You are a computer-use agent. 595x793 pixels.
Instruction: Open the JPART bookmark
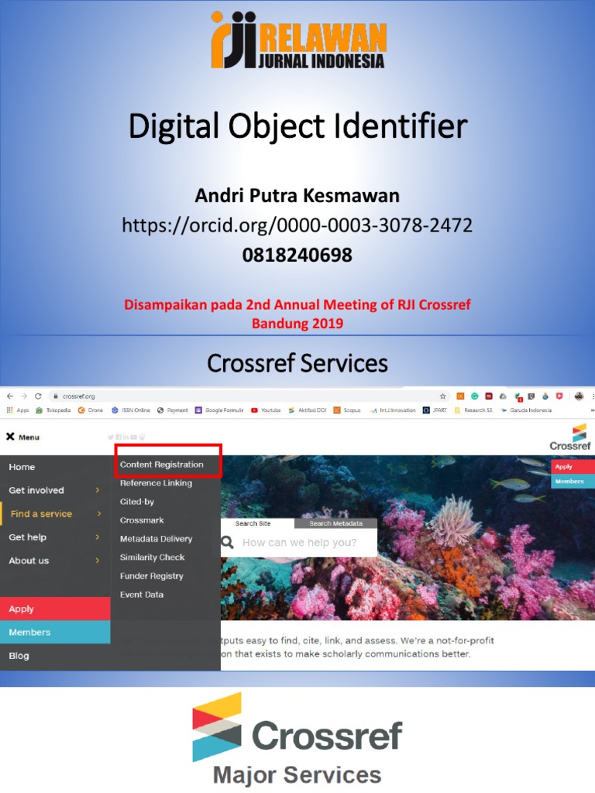(435, 410)
